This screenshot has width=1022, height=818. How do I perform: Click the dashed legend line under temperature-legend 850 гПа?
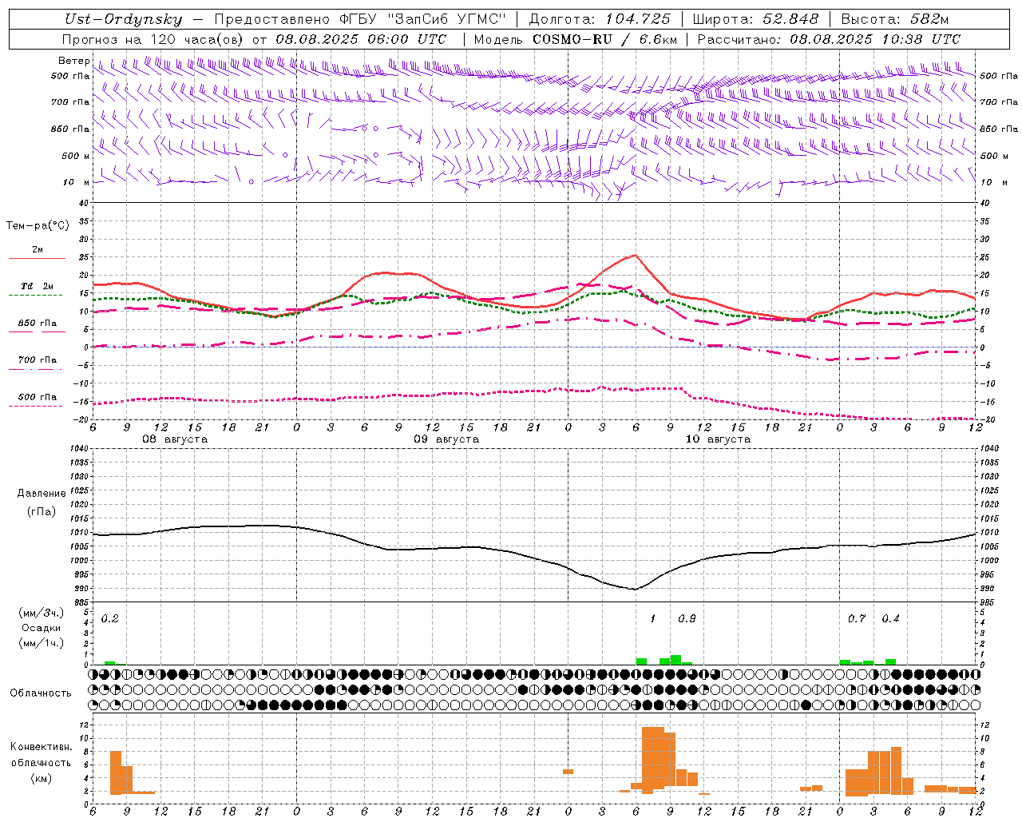tap(36, 332)
